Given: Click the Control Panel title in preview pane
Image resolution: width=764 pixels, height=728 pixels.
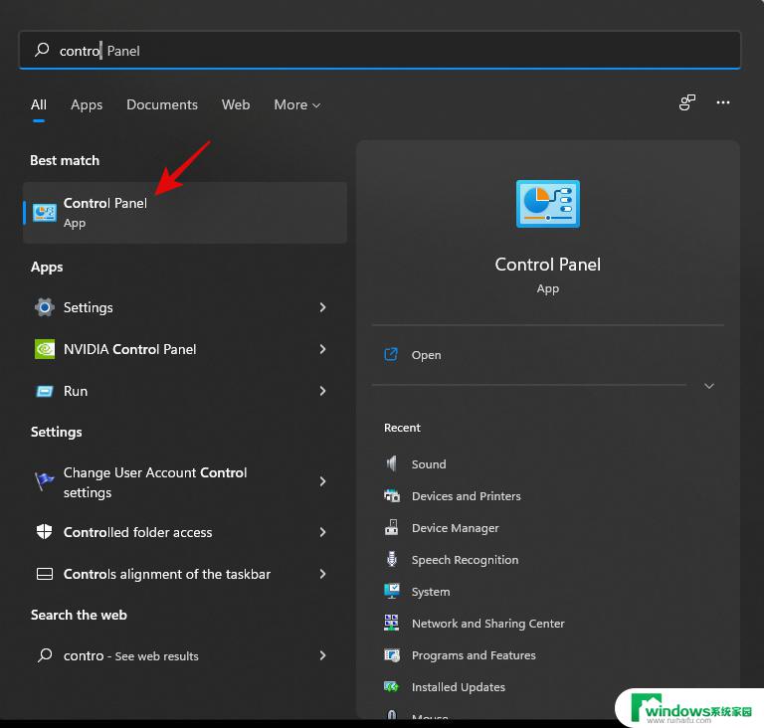Looking at the screenshot, I should tap(548, 265).
